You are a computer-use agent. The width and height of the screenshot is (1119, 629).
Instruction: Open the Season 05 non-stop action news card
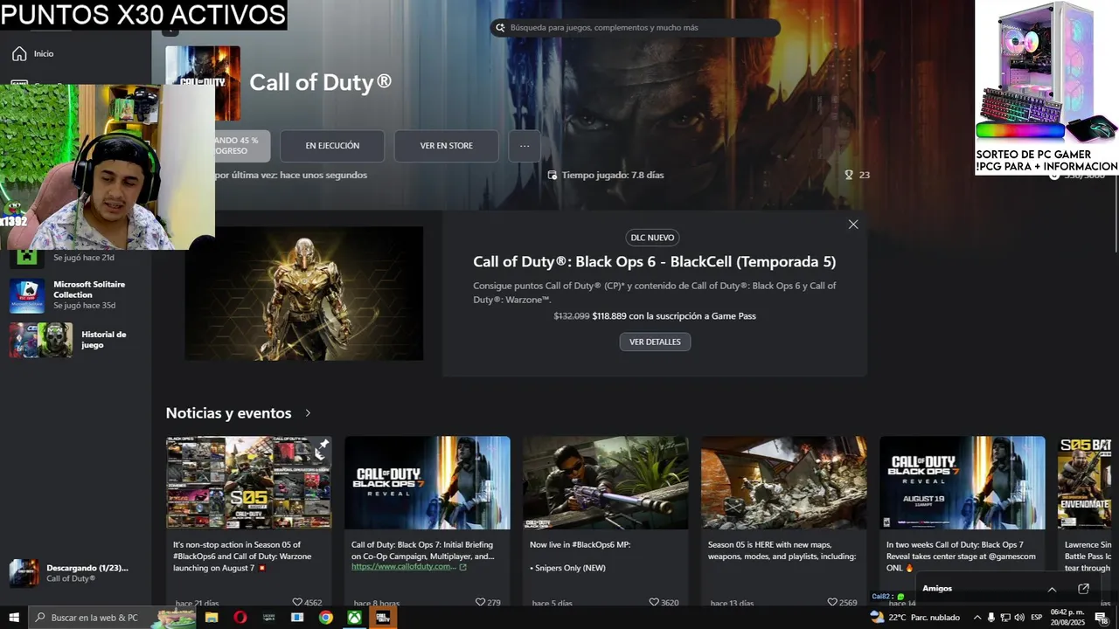[x=249, y=520]
